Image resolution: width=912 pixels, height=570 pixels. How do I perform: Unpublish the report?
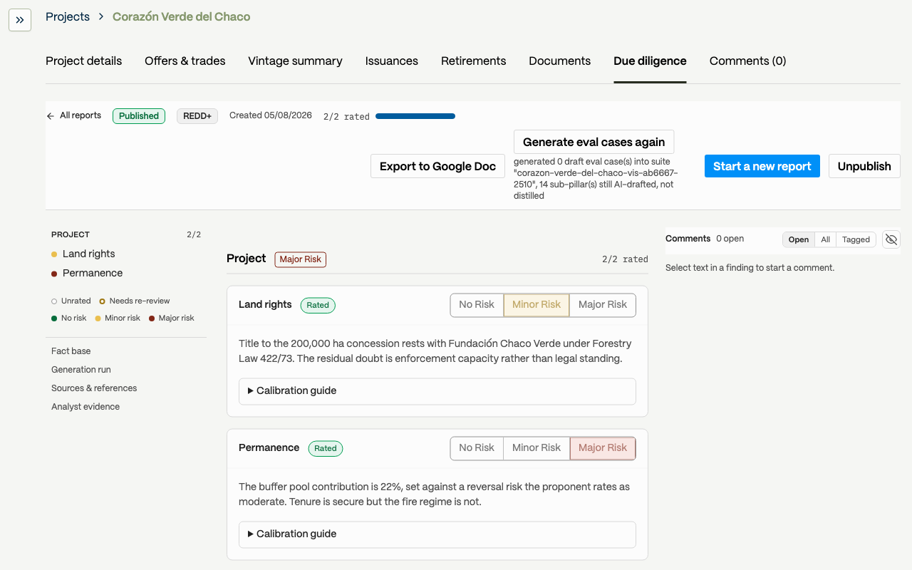[x=864, y=166]
